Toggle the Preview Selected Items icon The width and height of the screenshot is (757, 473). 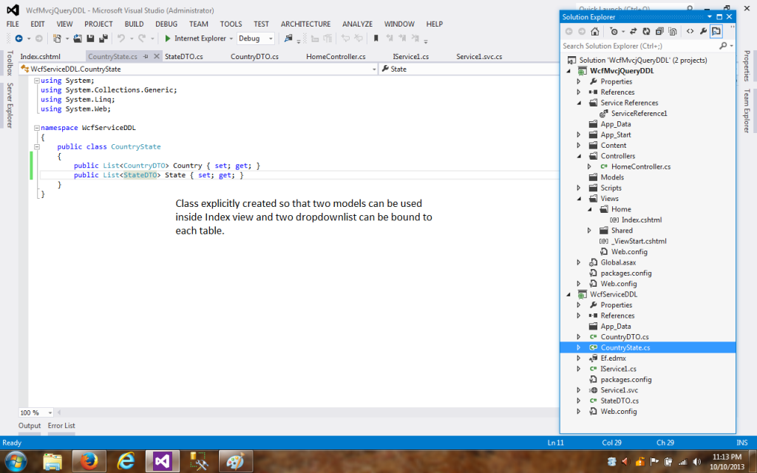click(716, 31)
